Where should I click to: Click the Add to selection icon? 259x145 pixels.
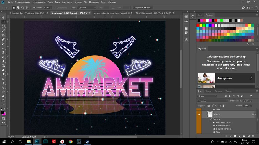(18, 7)
